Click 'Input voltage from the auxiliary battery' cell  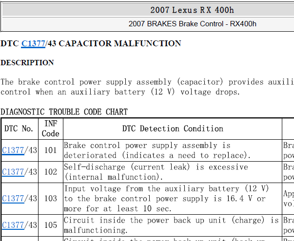[x=173, y=199]
